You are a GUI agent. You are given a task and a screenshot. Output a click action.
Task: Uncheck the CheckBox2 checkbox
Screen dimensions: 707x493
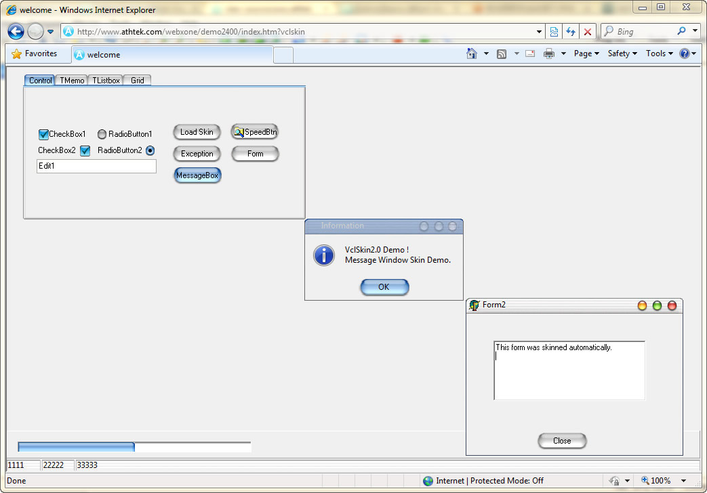pyautogui.click(x=85, y=150)
